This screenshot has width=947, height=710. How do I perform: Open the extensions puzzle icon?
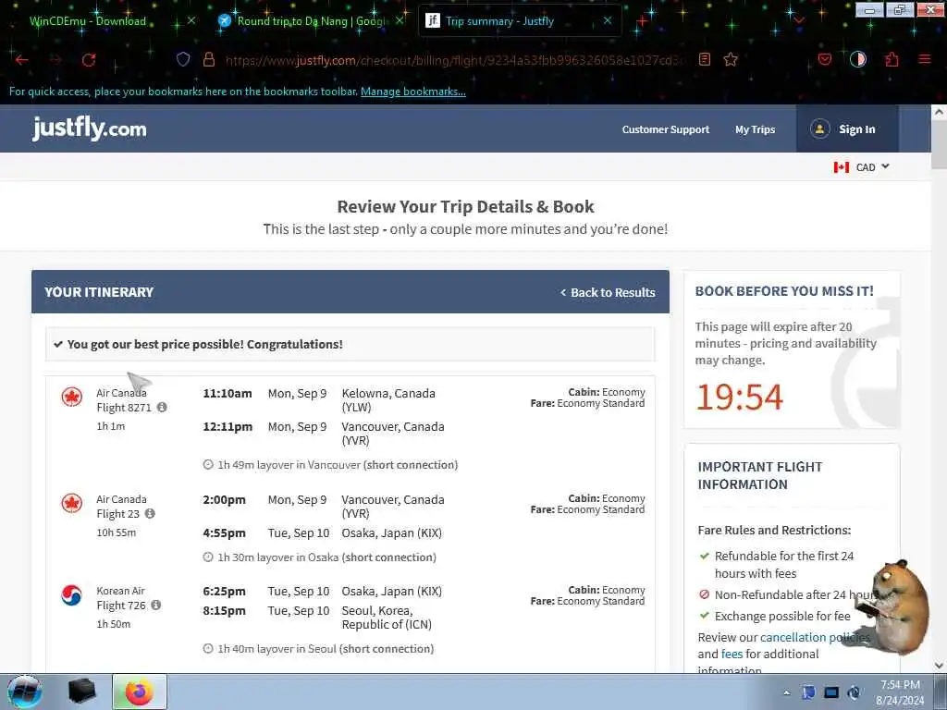pos(892,59)
